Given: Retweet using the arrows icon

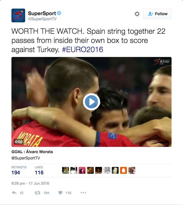Looking at the screenshot, I should [37, 193].
